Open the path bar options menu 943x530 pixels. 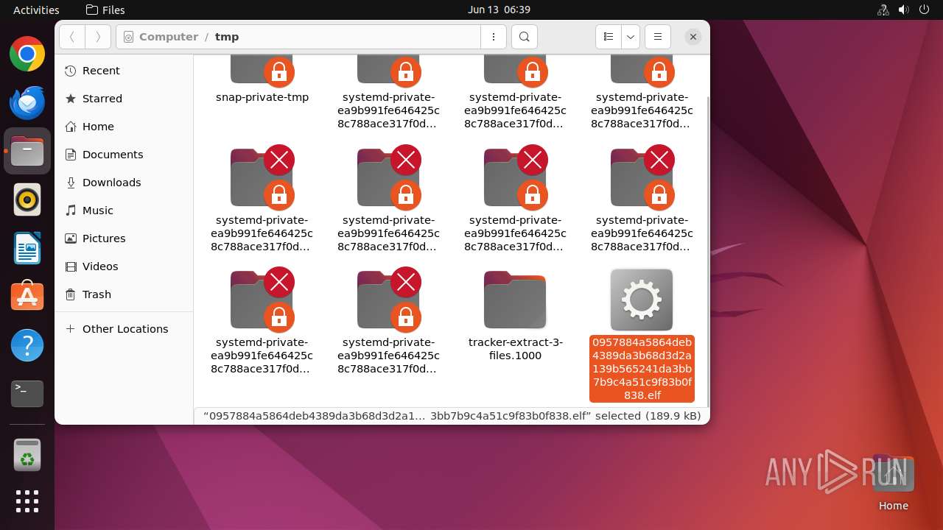tap(493, 37)
